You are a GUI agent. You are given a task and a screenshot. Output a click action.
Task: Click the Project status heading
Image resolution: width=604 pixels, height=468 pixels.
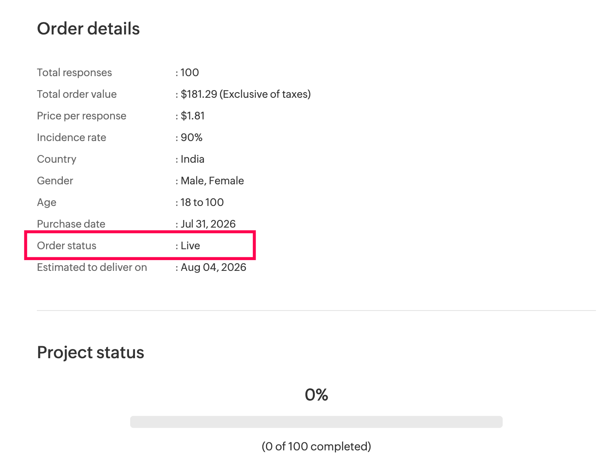tap(91, 353)
